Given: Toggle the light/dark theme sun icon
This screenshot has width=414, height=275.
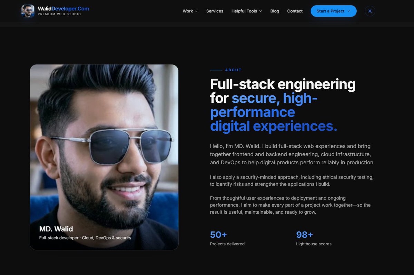Looking at the screenshot, I should point(370,11).
